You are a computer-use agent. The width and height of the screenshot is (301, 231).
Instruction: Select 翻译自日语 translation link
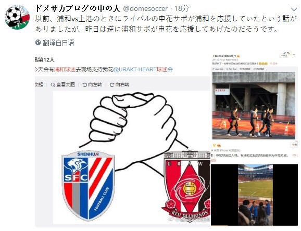(x=58, y=43)
